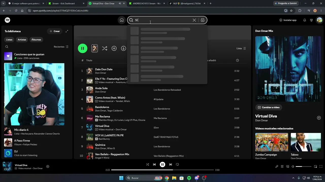Skip to next track
The image size is (325, 182).
coord(171,165)
